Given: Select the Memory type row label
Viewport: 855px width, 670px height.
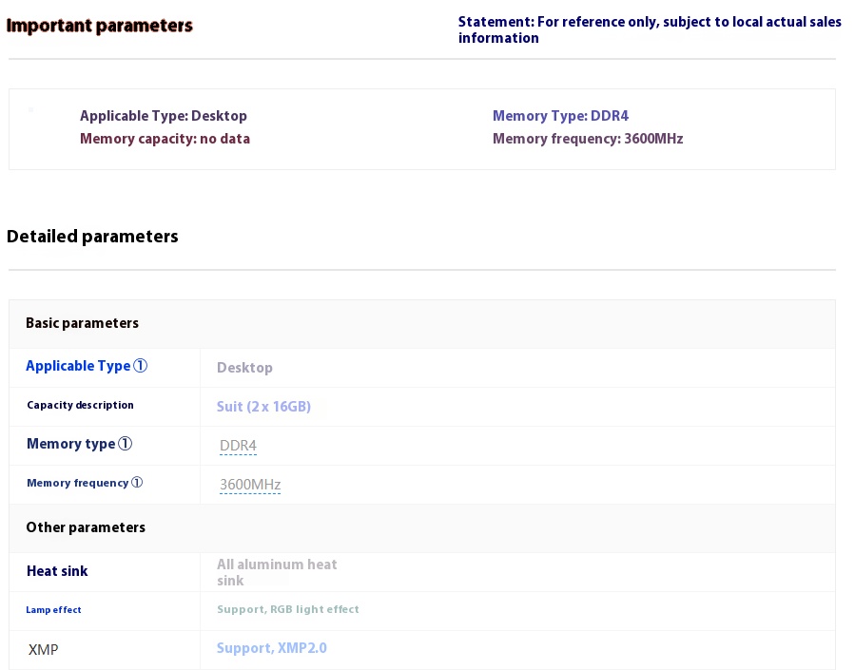Looking at the screenshot, I should [71, 444].
